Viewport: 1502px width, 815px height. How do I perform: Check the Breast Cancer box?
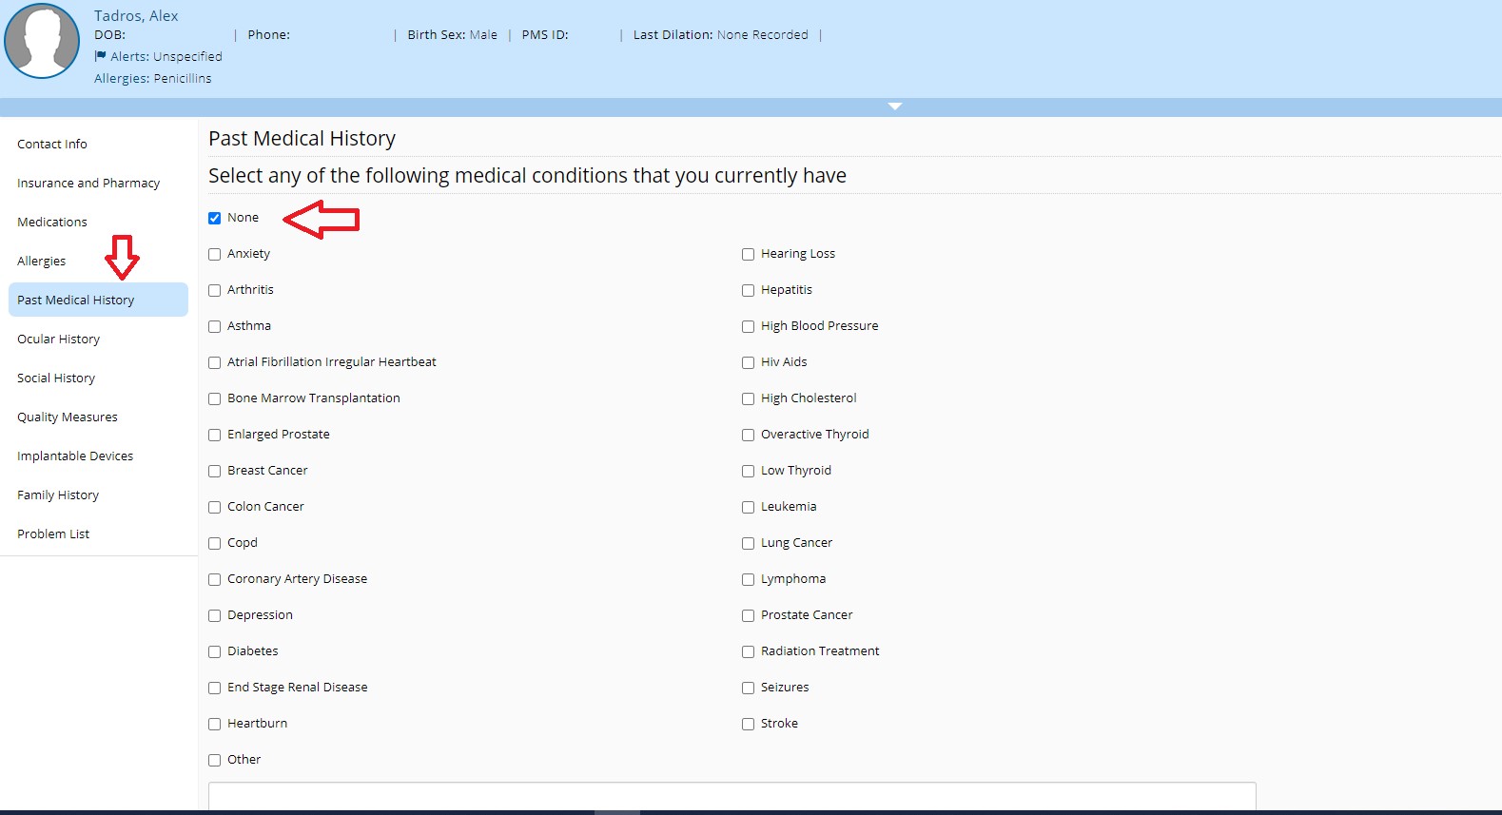[x=215, y=471]
